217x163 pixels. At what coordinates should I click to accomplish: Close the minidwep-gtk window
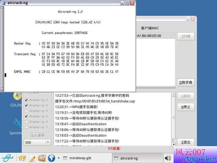[x=193, y=19]
